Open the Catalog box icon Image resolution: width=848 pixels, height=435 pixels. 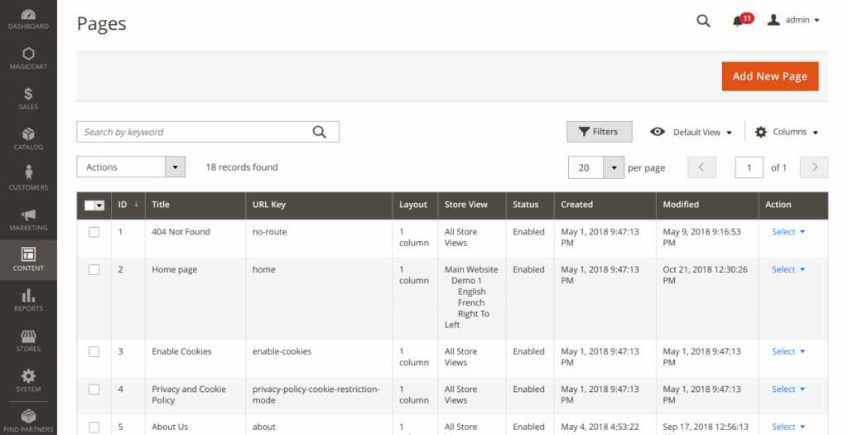pos(28,138)
